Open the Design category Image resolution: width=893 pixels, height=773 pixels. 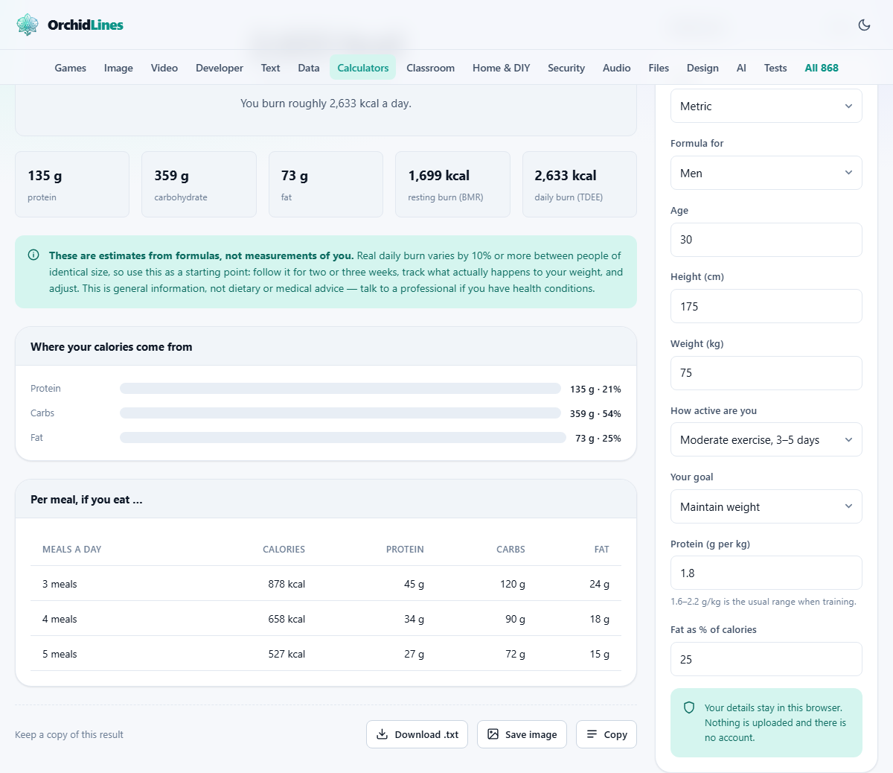[702, 68]
